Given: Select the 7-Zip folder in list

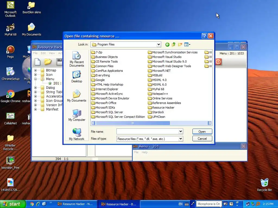Looking at the screenshot, I should 97,52.
